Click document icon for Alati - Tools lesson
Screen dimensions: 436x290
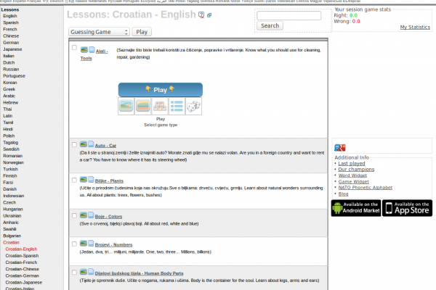tap(92, 50)
